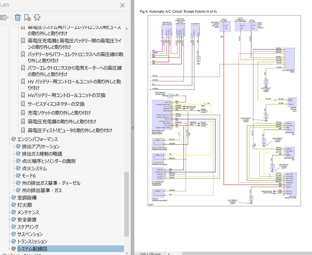Screen dimensions: 312x255
Task: Open the bookmarks options menu icon
Action: coord(4,18)
